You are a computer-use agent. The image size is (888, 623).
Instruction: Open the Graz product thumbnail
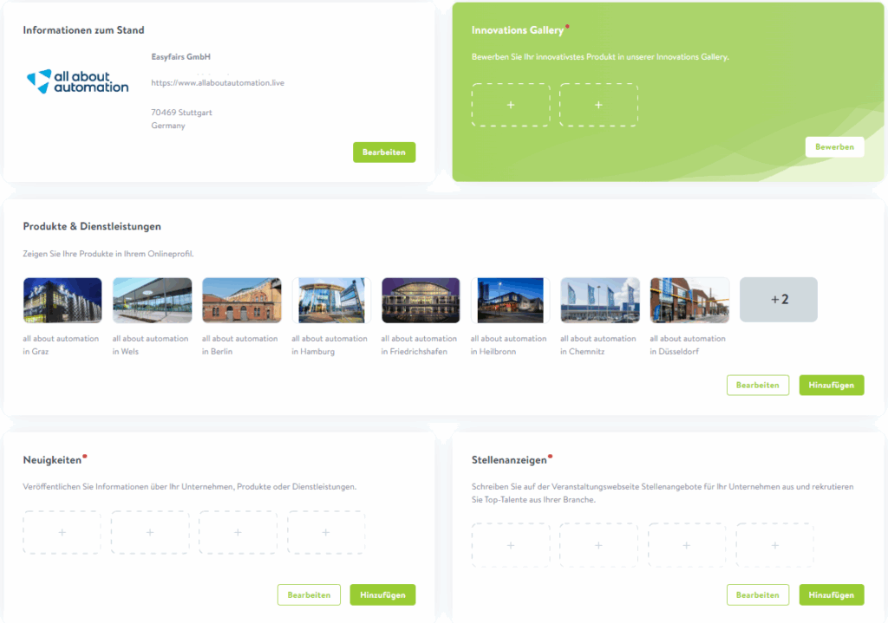tap(62, 300)
